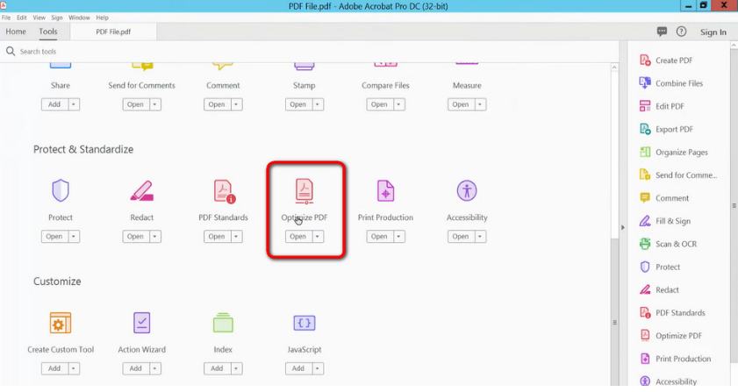The height and width of the screenshot is (392, 738).
Task: Select Comment in the right sidebar
Action: pyautogui.click(x=664, y=198)
